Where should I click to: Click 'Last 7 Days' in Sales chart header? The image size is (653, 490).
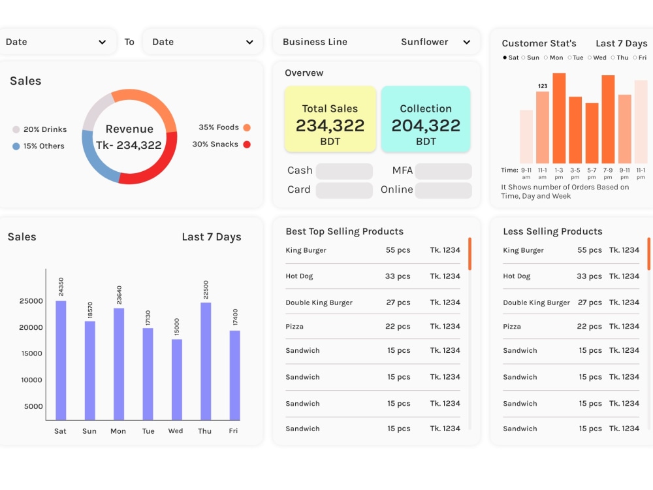pyautogui.click(x=212, y=237)
